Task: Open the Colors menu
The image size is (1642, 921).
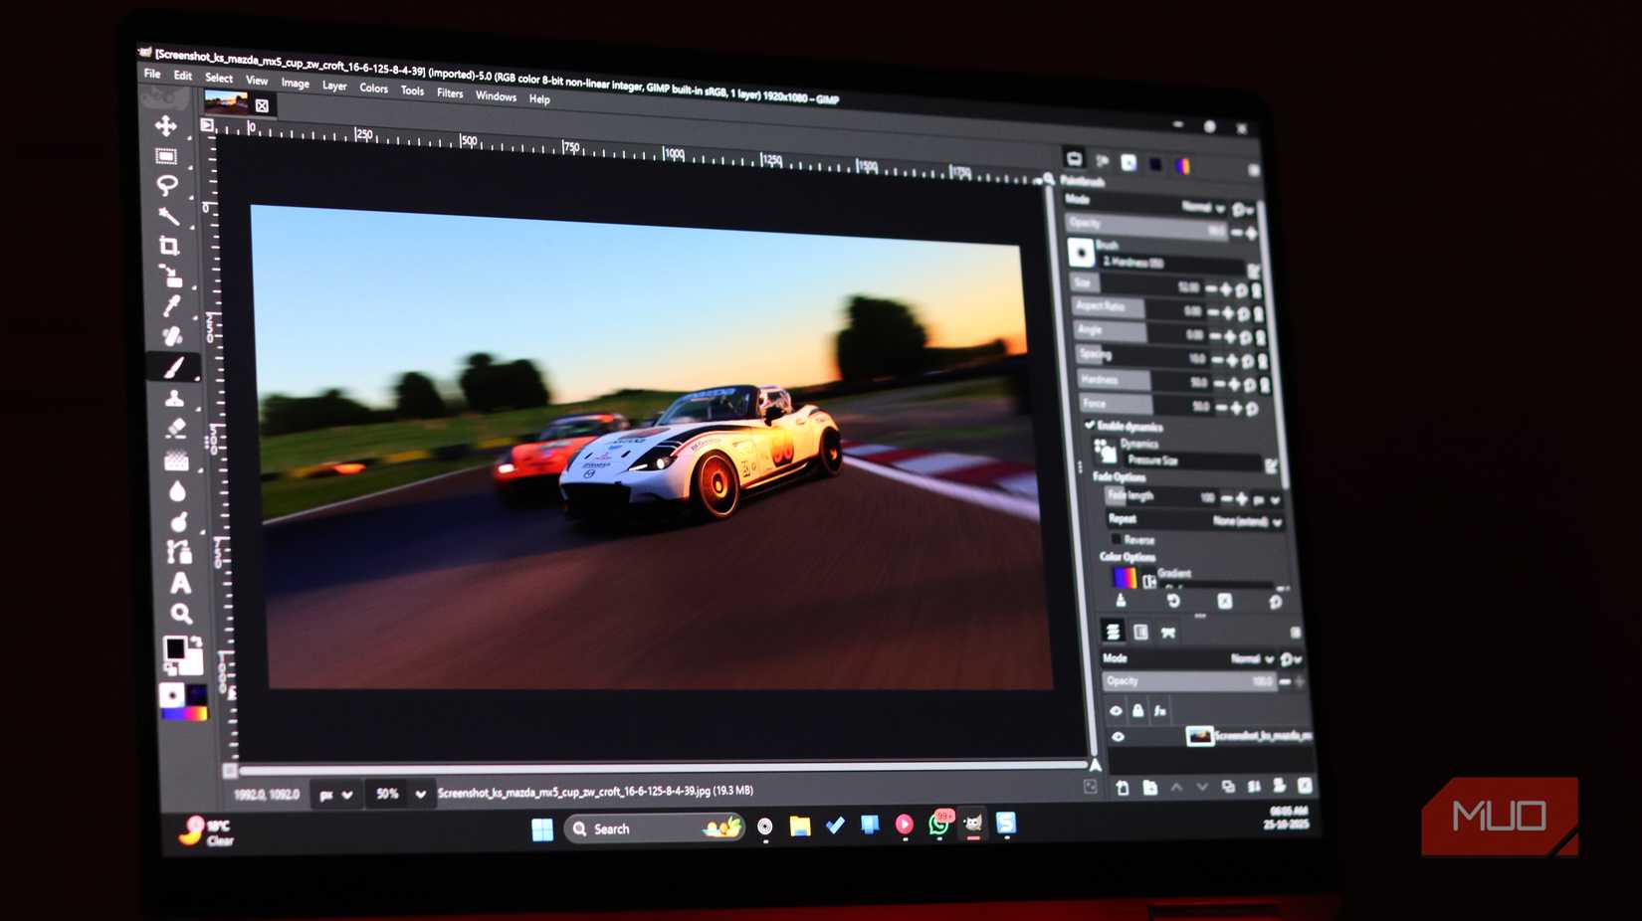Action: click(373, 89)
